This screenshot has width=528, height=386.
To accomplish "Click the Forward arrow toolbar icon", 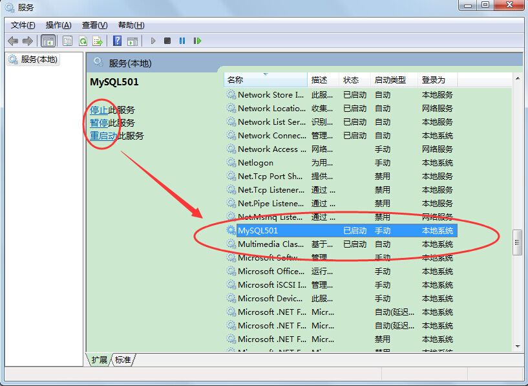I will click(28, 41).
